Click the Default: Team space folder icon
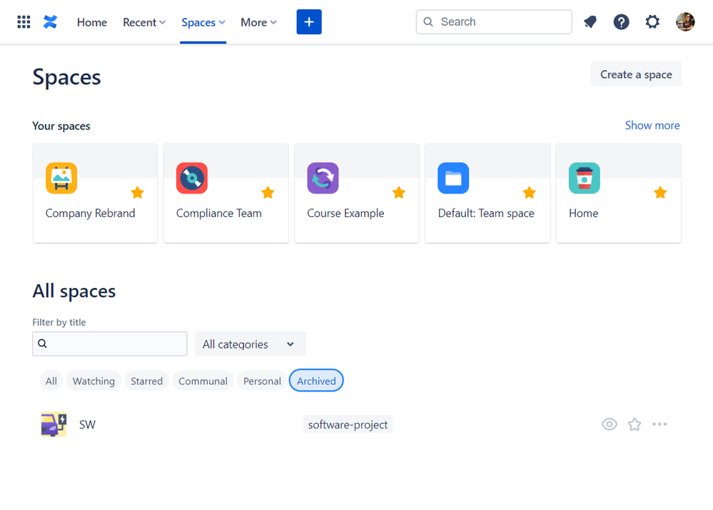Screen dimensions: 713x510 [x=453, y=178]
